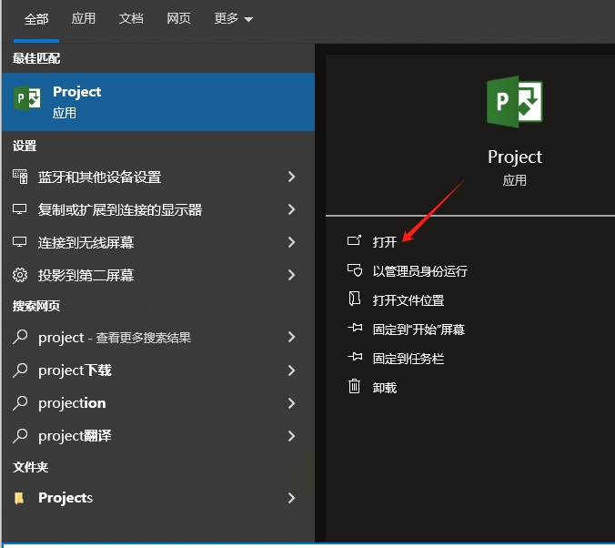The width and height of the screenshot is (615, 548).
Task: Expand chevron for project下载 suggestion
Action: [291, 370]
